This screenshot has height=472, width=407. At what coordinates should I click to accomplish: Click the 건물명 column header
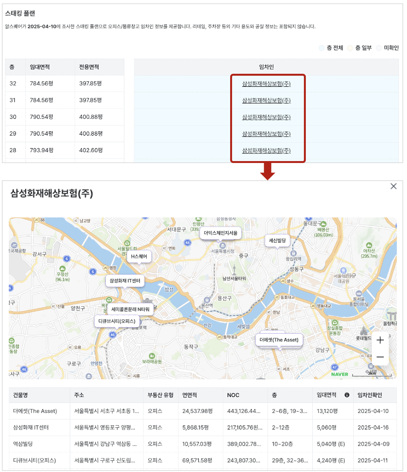point(40,395)
